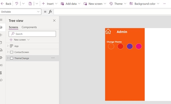Click the fx formula icon

[x=50, y=12]
